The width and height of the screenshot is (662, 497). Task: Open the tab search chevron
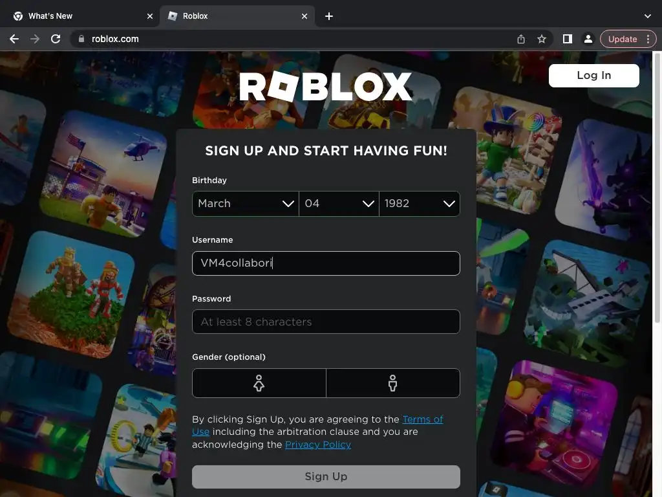(648, 16)
